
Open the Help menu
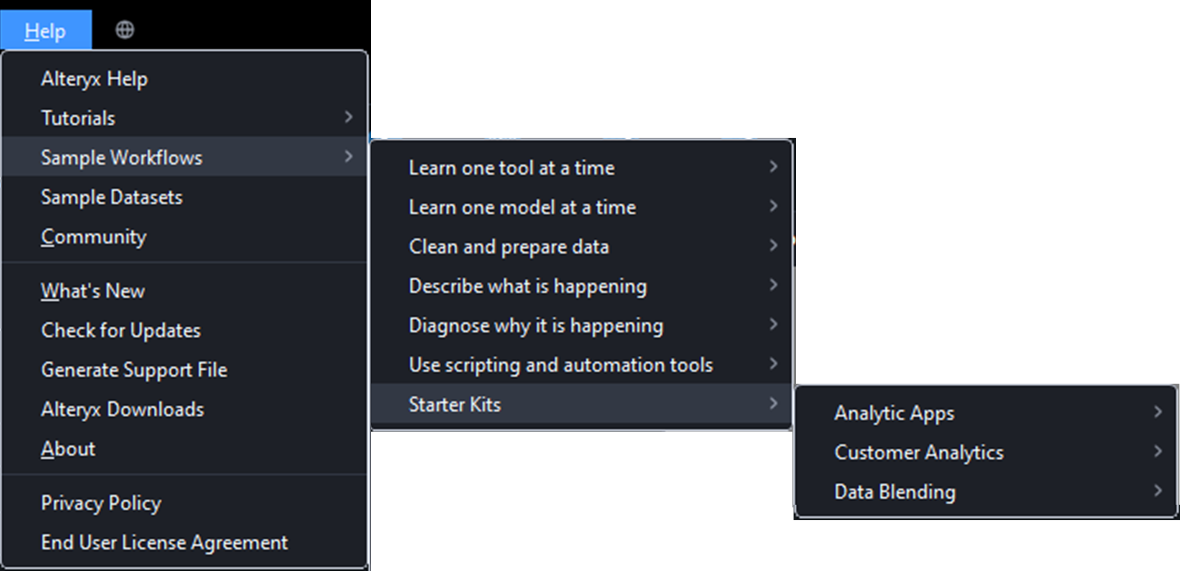coord(46,31)
